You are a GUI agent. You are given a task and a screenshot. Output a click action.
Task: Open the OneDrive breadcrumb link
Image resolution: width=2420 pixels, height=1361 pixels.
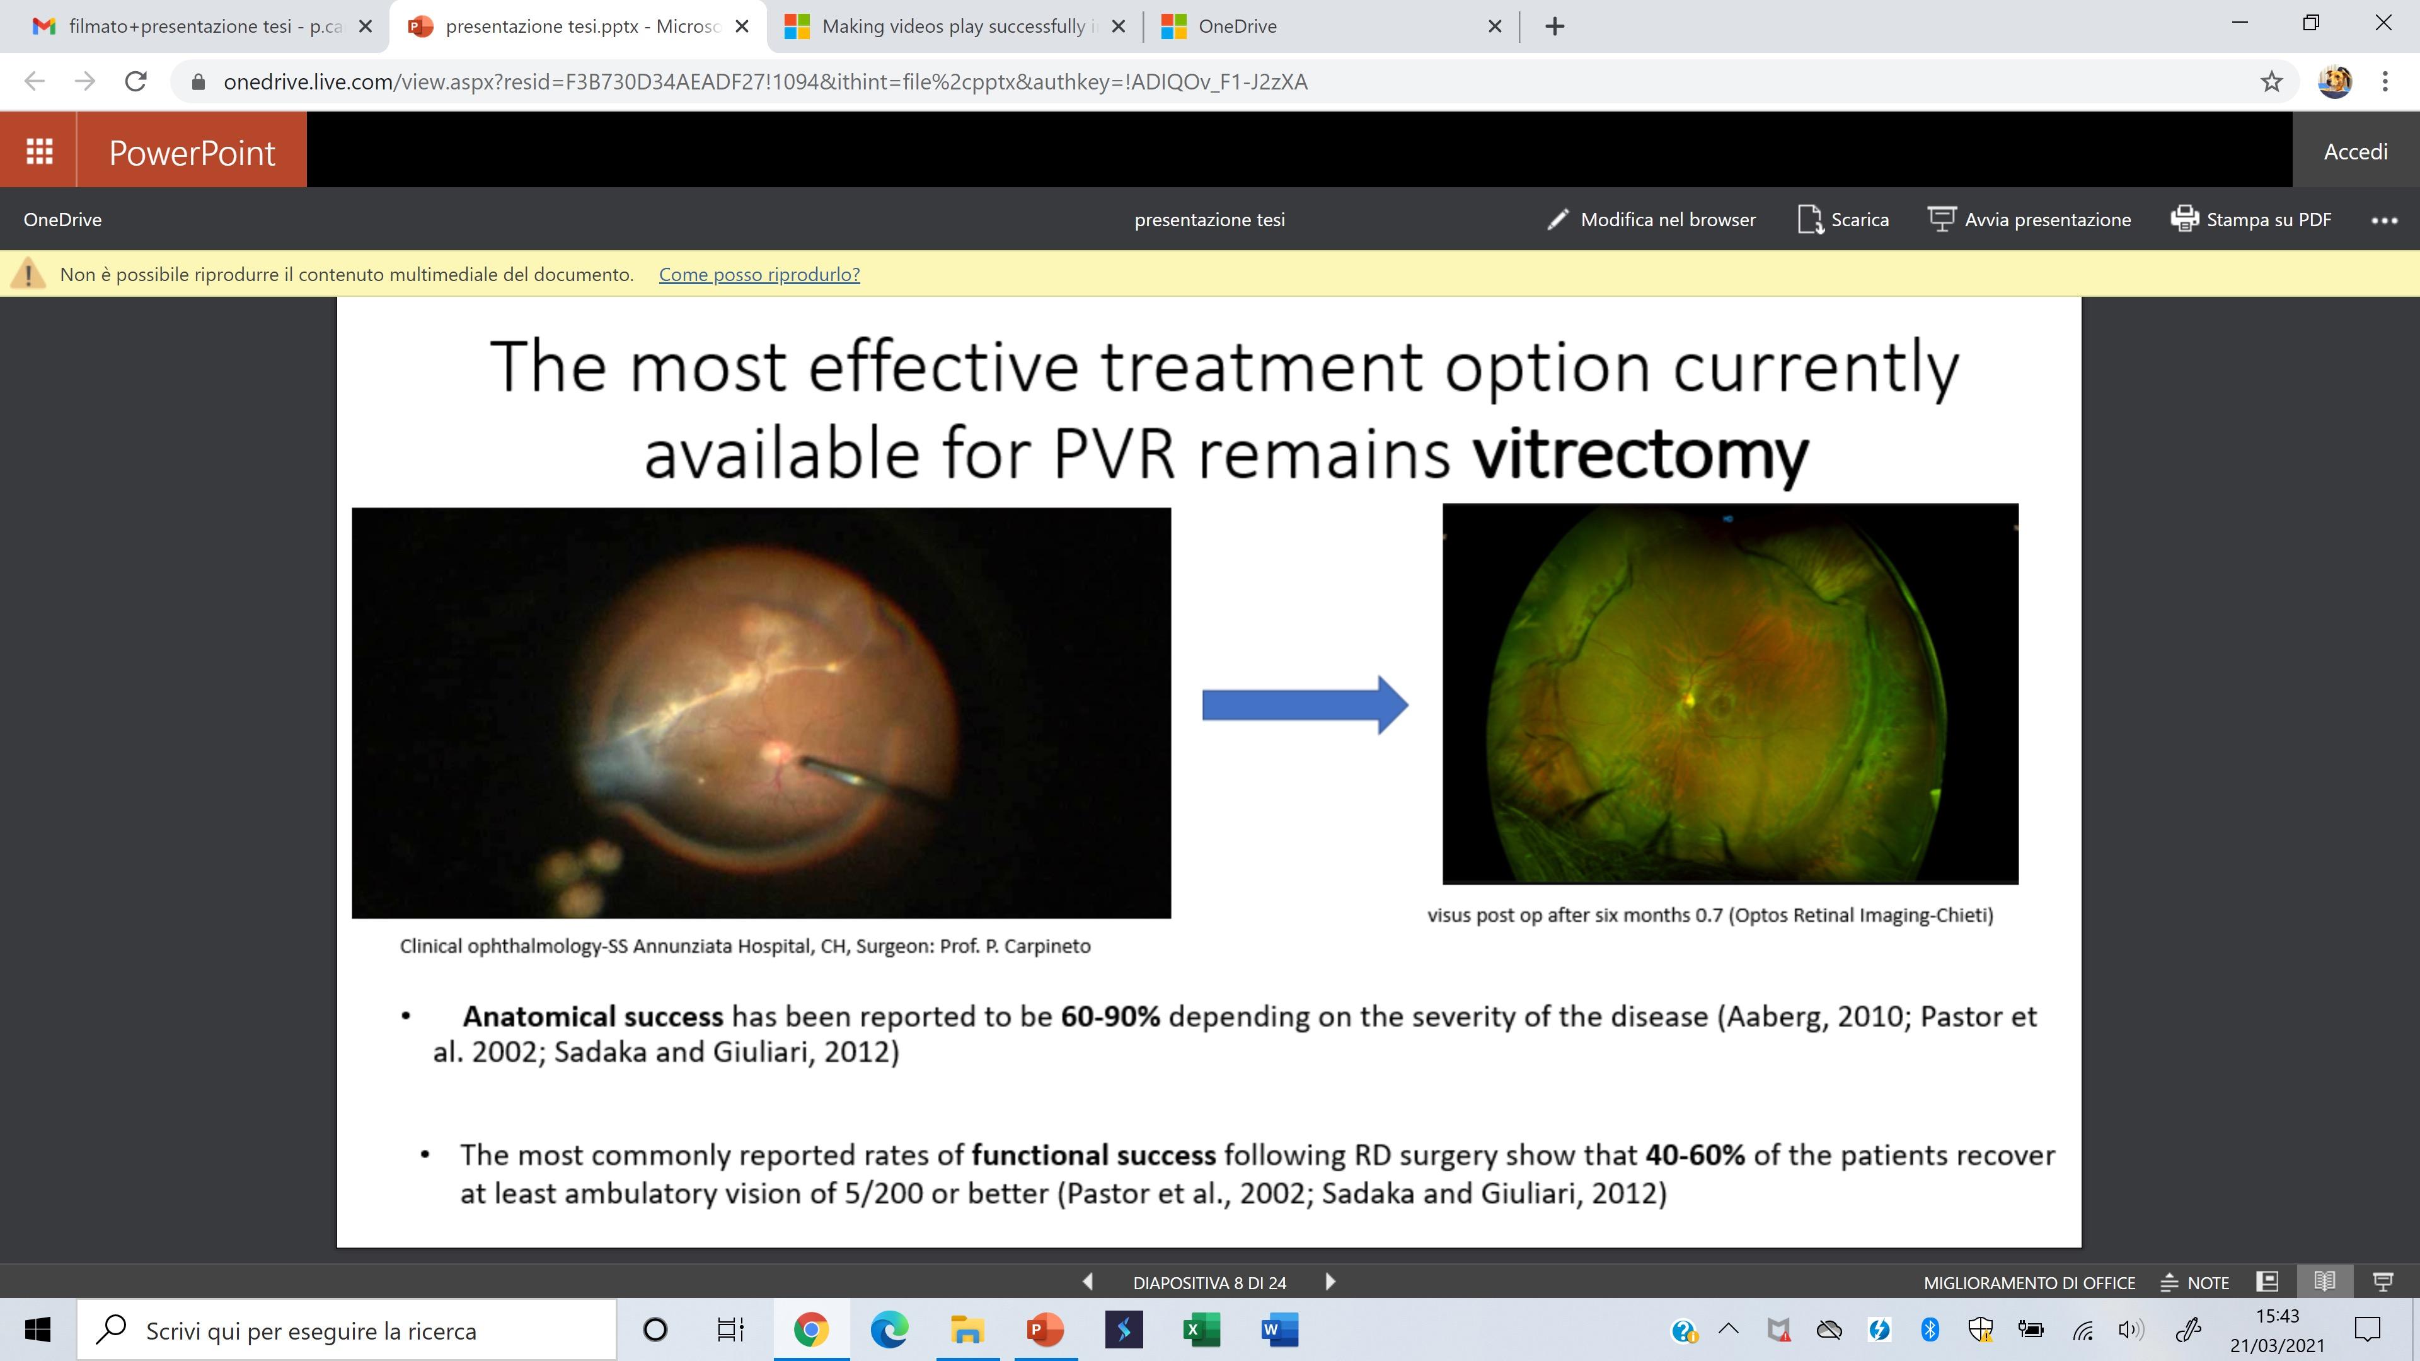63,220
